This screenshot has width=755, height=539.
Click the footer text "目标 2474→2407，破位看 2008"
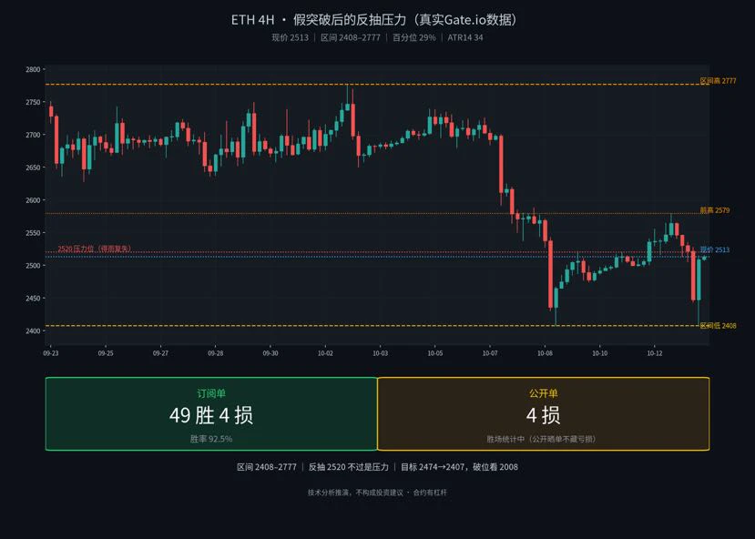point(459,467)
